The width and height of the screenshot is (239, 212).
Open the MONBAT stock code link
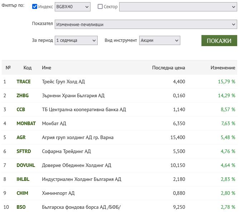(26, 123)
